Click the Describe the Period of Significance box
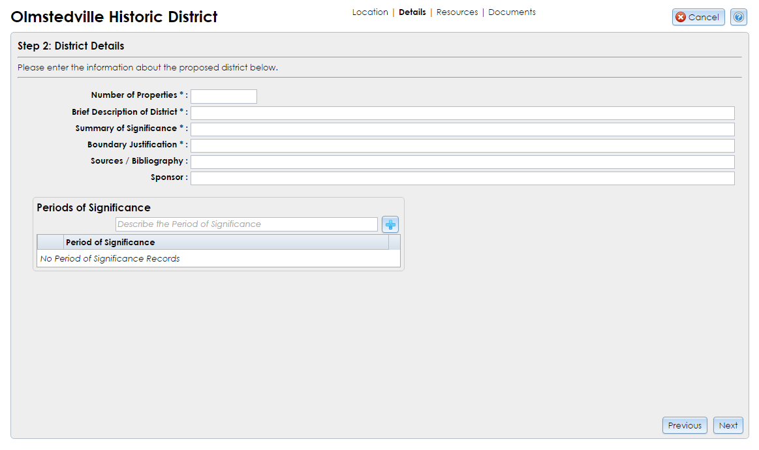This screenshot has height=450, width=759. (247, 224)
